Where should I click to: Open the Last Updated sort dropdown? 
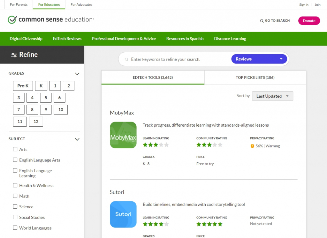click(272, 96)
